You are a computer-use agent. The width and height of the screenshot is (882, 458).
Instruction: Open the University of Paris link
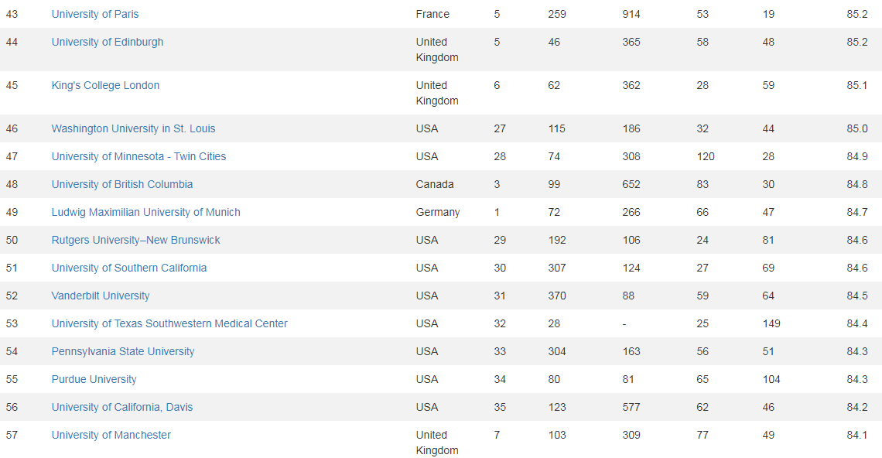(x=95, y=14)
